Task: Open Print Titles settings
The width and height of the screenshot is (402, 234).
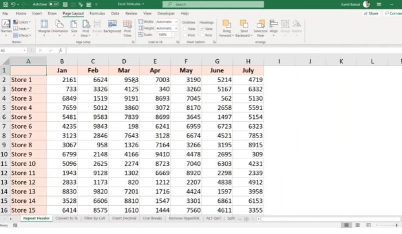Action: pyautogui.click(x=128, y=28)
